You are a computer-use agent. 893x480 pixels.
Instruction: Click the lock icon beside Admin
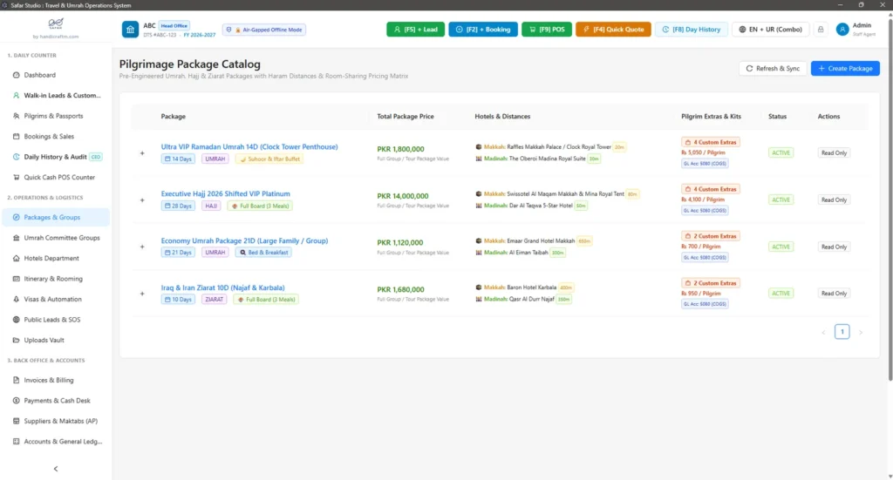[x=820, y=30]
